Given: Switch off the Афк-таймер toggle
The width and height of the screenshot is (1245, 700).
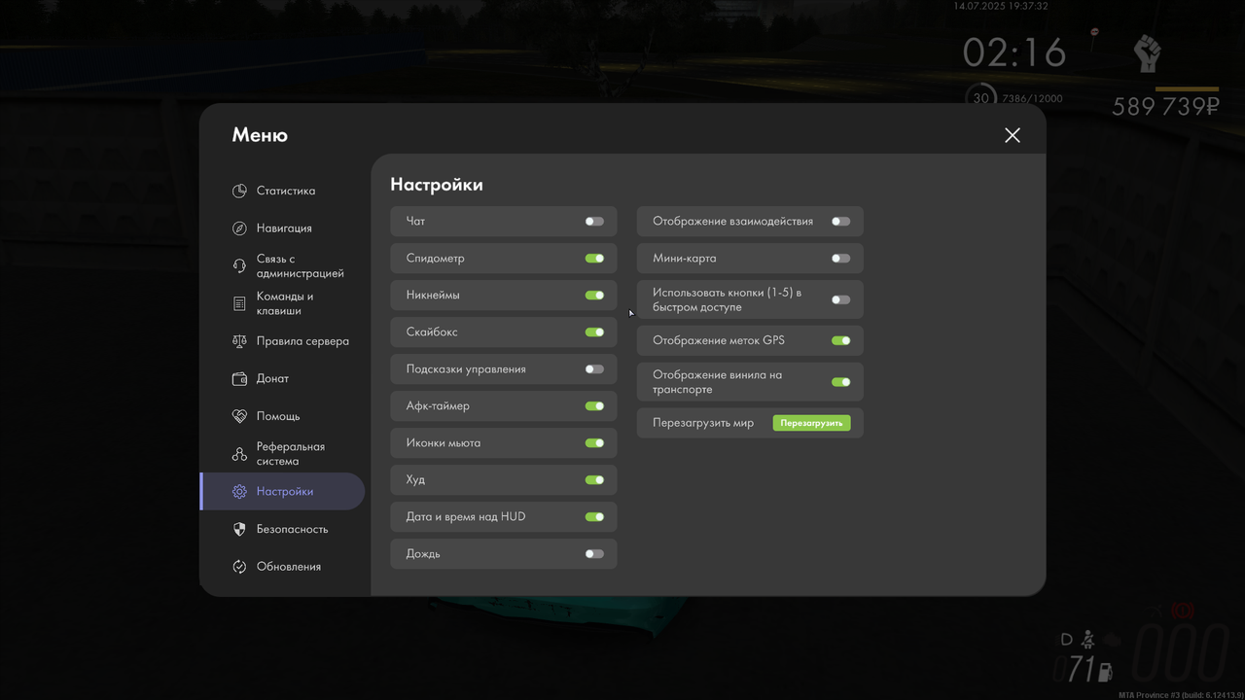Looking at the screenshot, I should [x=594, y=406].
